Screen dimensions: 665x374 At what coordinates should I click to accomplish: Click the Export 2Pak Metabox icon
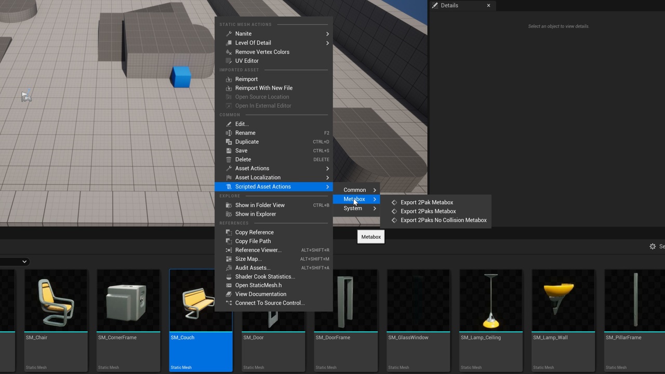[x=394, y=203]
